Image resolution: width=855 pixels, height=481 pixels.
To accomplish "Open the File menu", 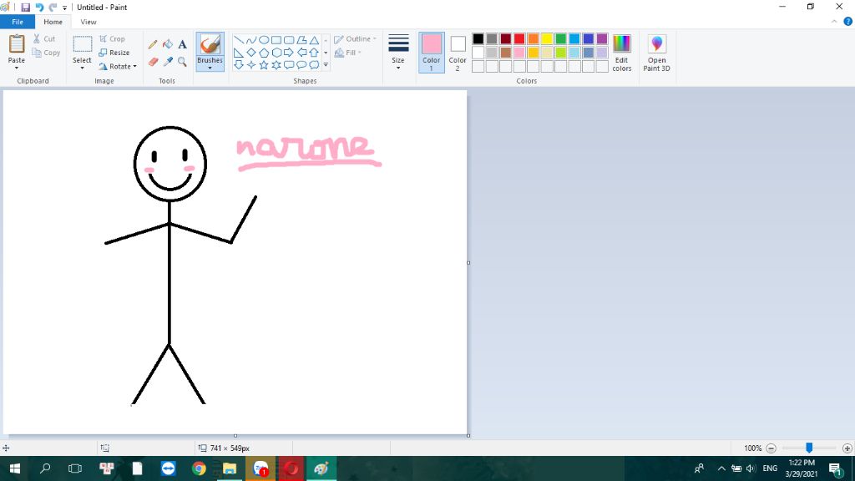I will 18,22.
